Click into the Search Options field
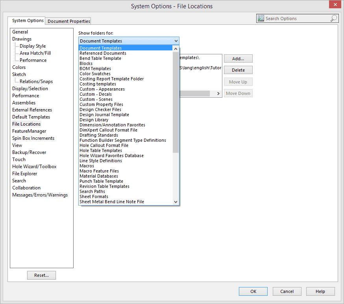The image size is (344, 304). 295,19
